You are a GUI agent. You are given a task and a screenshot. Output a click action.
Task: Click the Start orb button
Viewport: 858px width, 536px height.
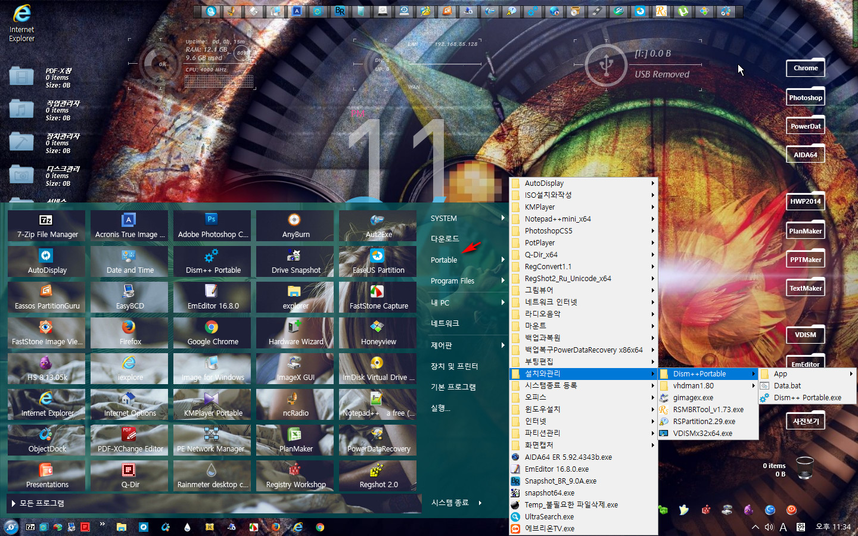tap(11, 527)
